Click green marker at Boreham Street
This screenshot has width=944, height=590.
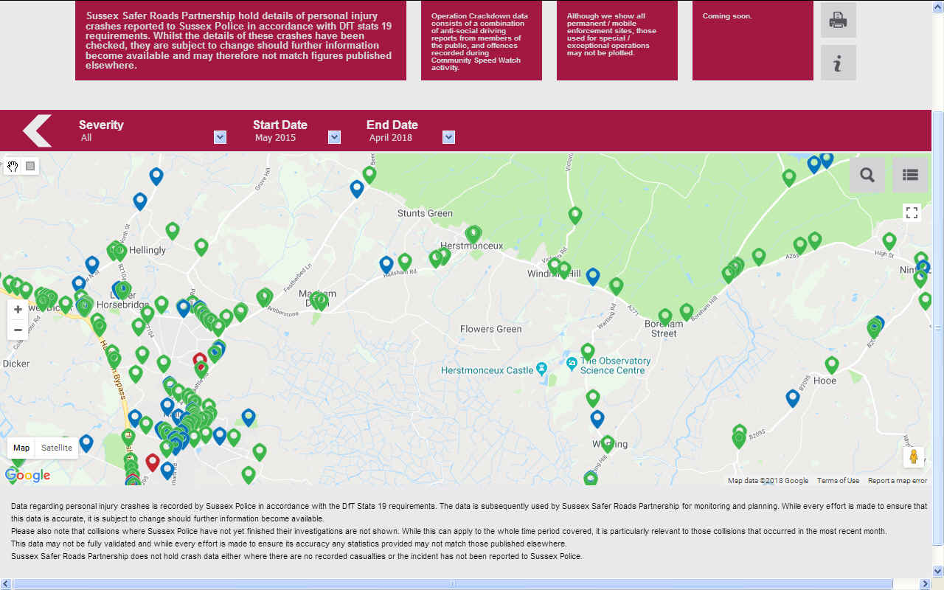coord(665,317)
